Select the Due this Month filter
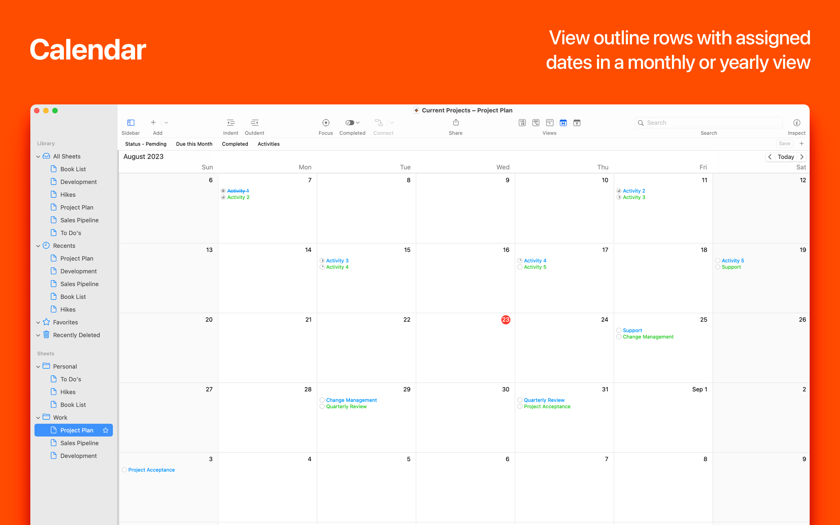840x525 pixels. tap(194, 144)
